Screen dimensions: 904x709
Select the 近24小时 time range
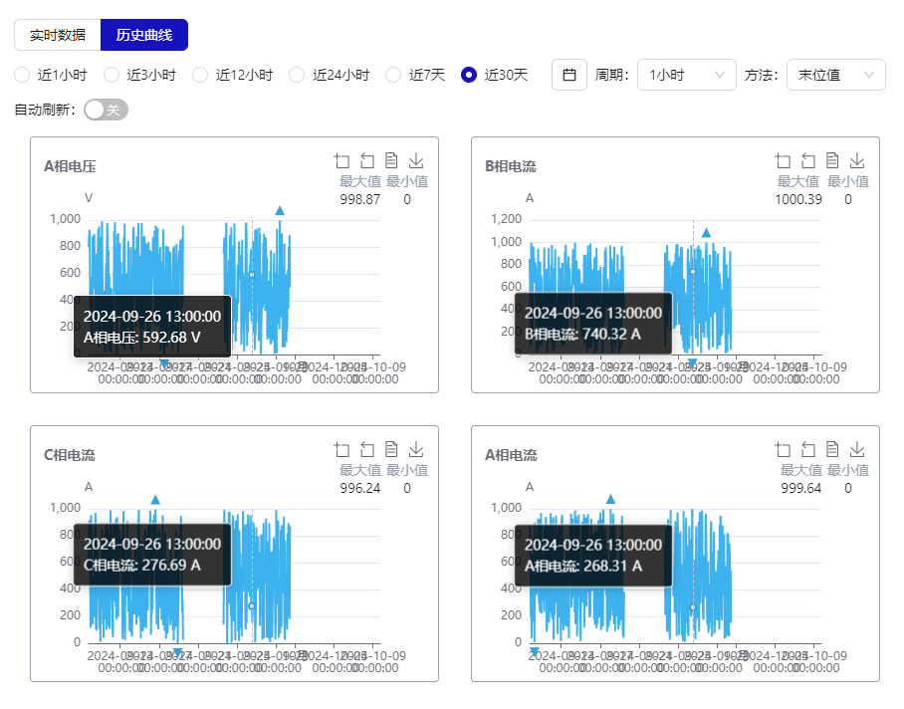(x=296, y=75)
